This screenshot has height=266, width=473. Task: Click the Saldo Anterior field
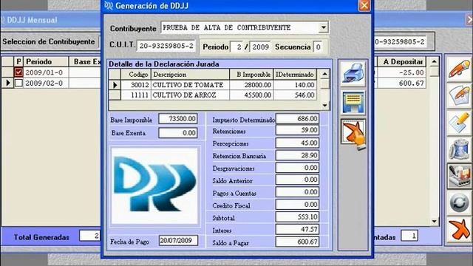[297, 180]
